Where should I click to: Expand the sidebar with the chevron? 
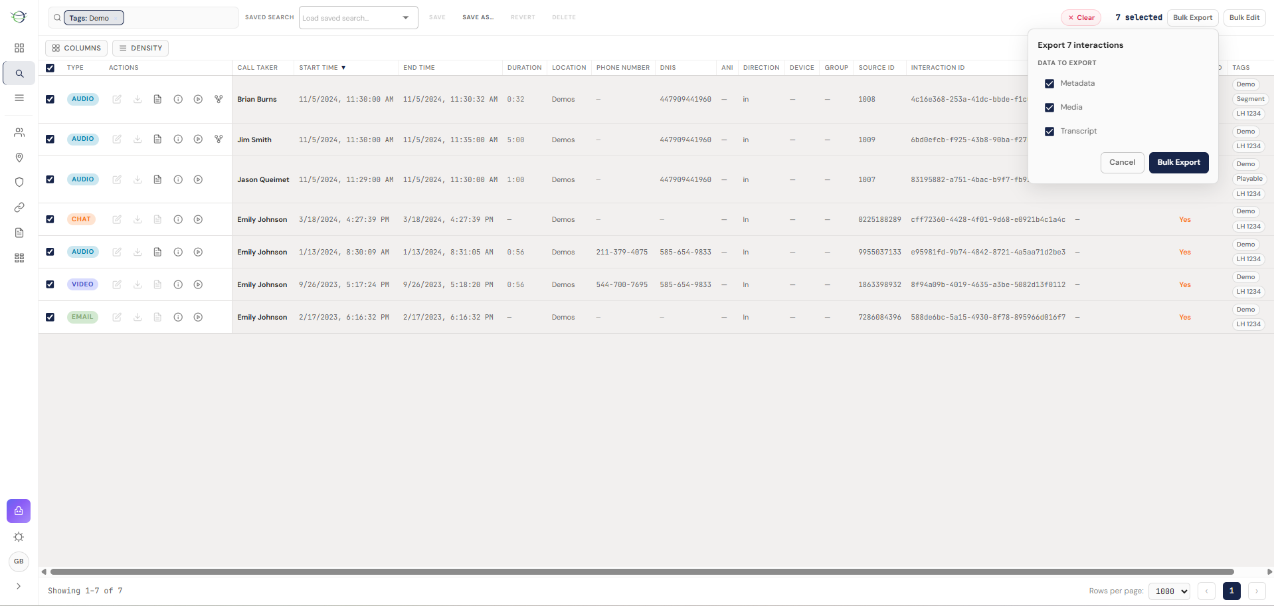[x=19, y=586]
